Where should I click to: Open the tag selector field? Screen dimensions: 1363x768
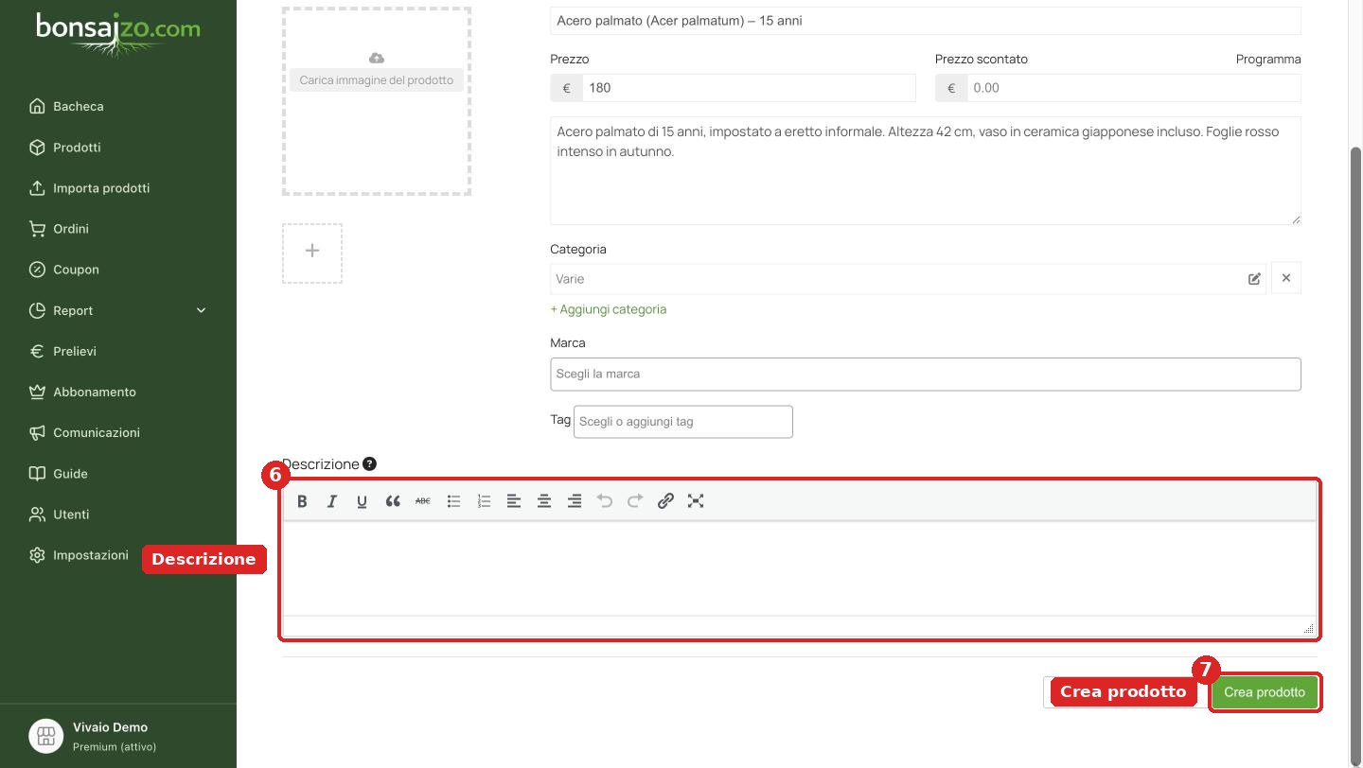(683, 422)
